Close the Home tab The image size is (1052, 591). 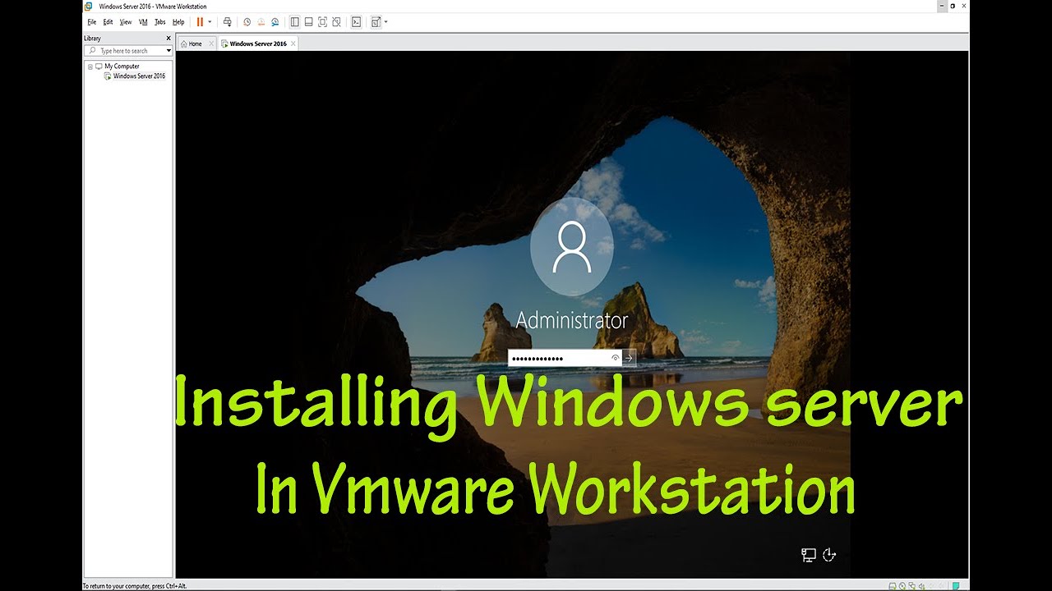[211, 44]
